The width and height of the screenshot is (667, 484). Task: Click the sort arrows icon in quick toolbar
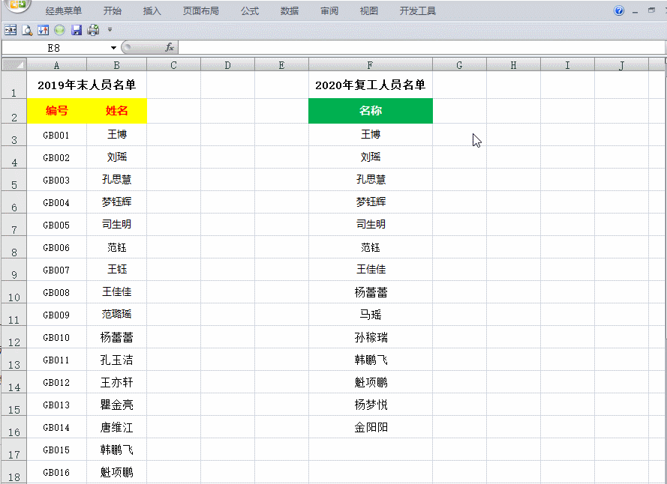43,30
